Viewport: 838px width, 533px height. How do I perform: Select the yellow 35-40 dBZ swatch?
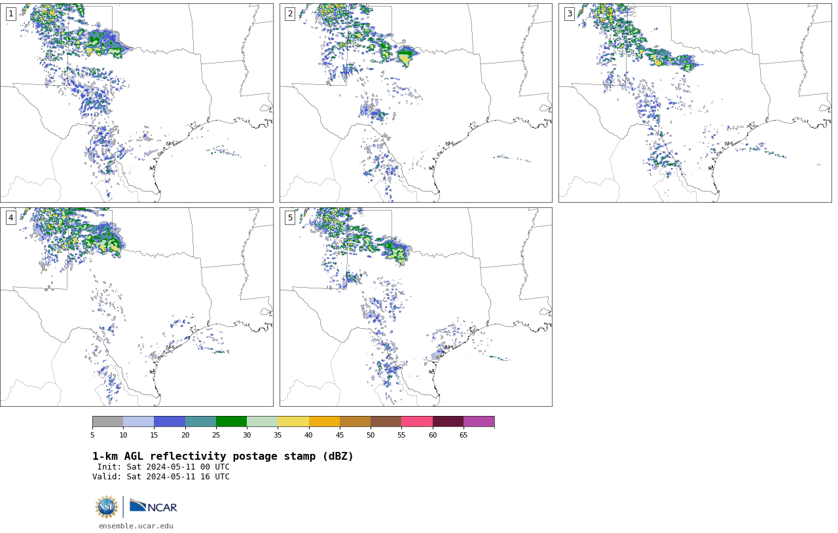293,421
